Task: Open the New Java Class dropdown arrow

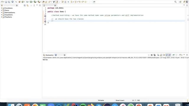Action: (x=24, y=2)
